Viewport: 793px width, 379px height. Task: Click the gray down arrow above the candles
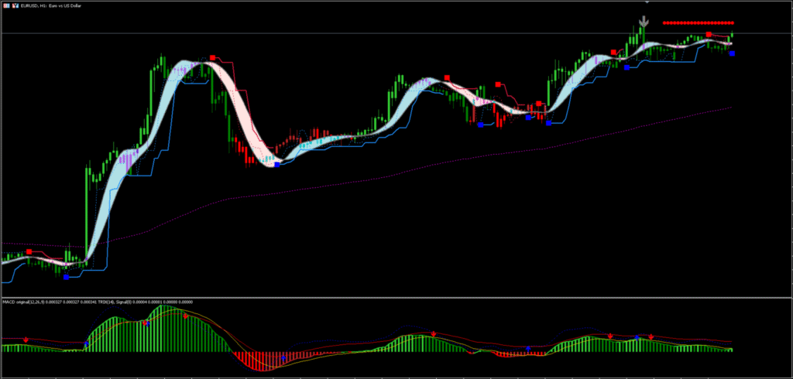tap(643, 21)
